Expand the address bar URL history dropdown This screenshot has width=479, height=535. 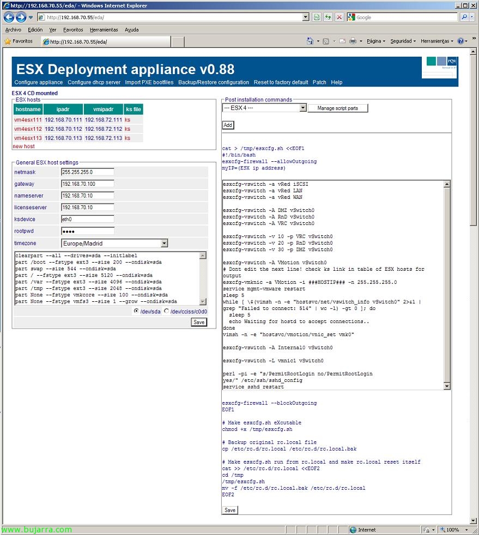[x=306, y=17]
